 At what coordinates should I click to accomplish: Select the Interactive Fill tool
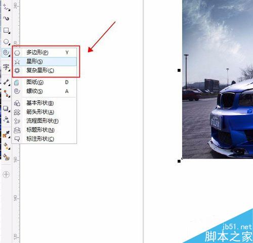tap(7, 146)
